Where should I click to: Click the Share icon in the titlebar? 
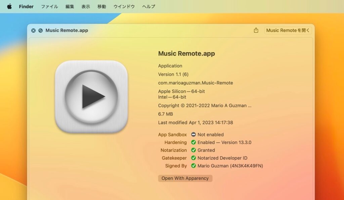click(x=256, y=30)
